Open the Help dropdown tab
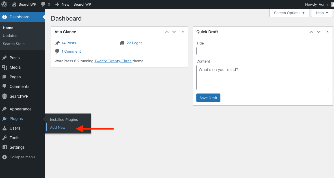Viewport: 334px width, 178px height. 322,13
